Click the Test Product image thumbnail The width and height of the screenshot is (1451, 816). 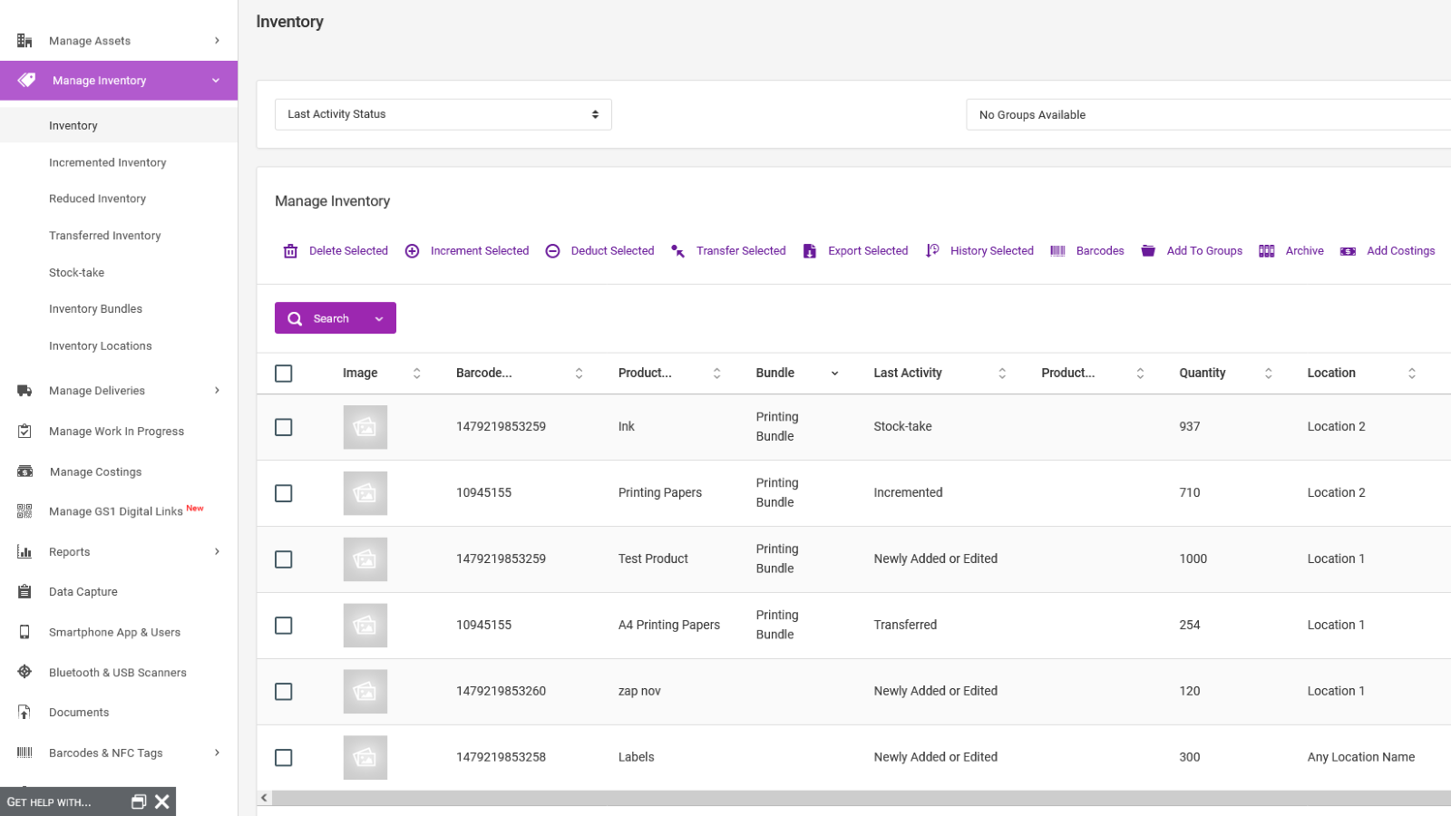coord(365,559)
